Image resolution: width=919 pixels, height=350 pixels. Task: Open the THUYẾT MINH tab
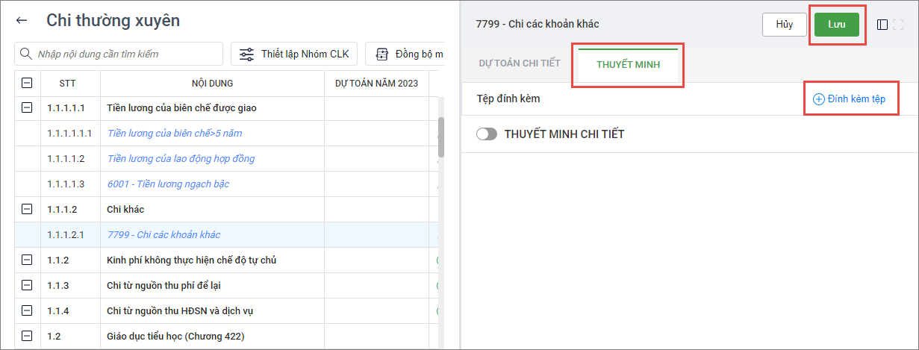point(628,65)
